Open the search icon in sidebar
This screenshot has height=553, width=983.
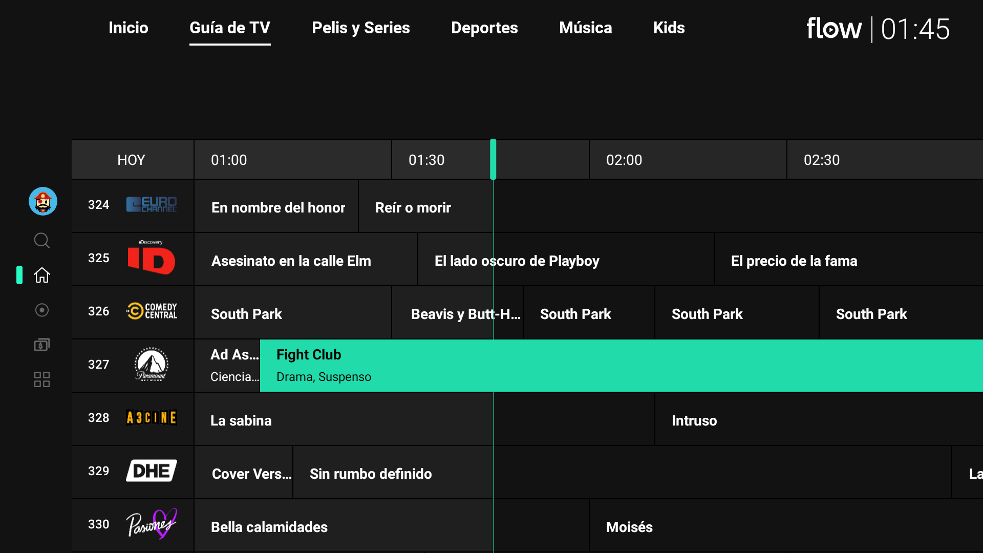point(42,240)
